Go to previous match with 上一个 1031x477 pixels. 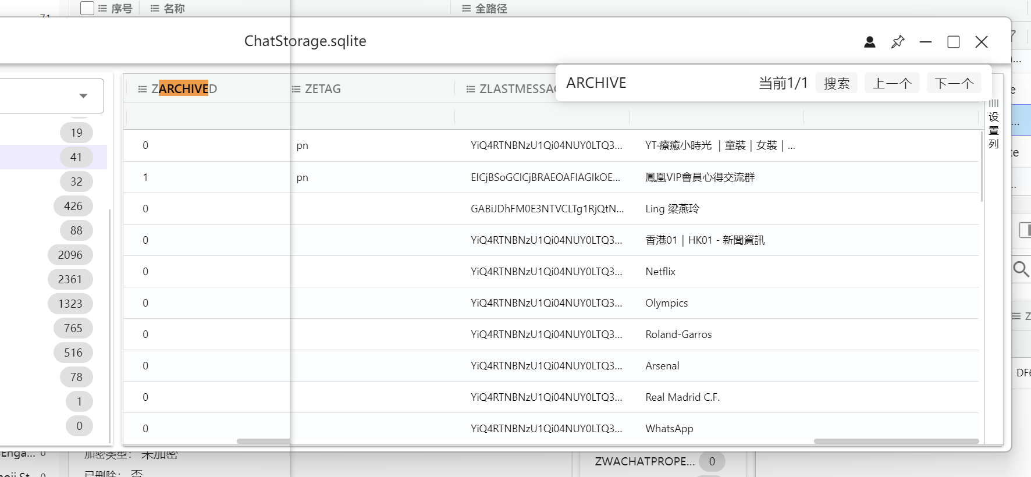[891, 83]
